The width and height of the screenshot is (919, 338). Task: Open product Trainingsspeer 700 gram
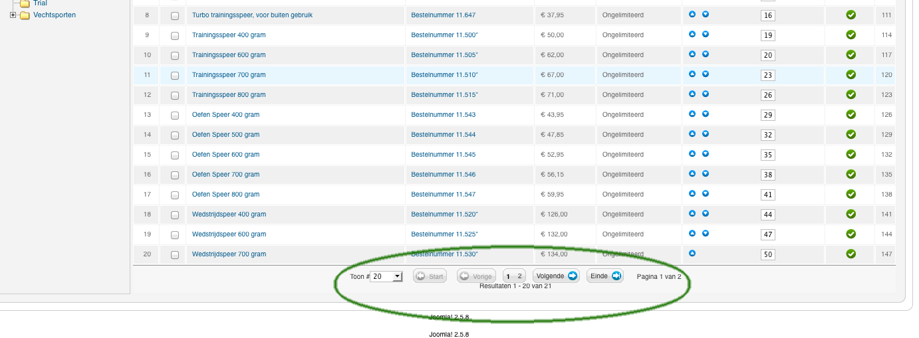[x=229, y=75]
